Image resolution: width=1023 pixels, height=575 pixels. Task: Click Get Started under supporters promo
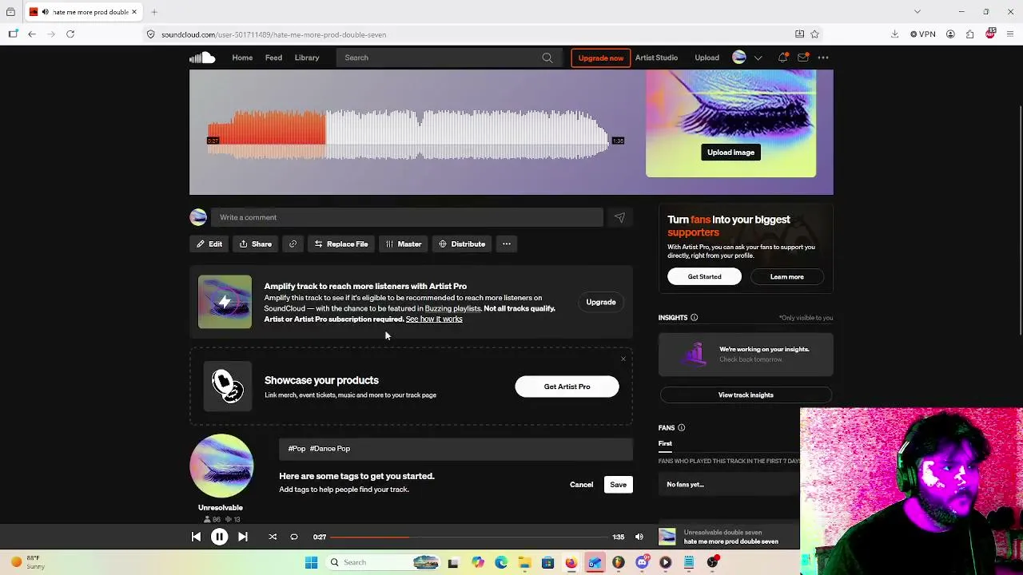click(704, 277)
